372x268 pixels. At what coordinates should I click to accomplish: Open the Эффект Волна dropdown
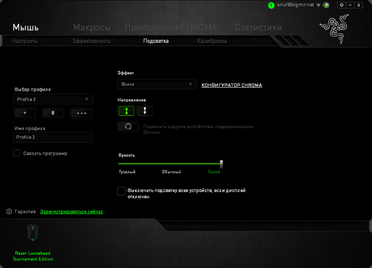pos(157,84)
